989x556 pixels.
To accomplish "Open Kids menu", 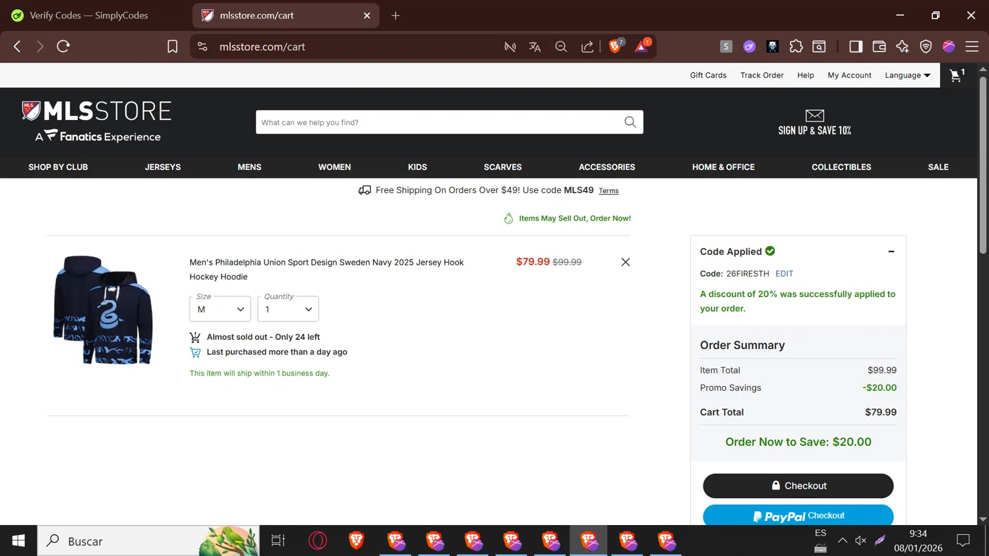I will 417,167.
